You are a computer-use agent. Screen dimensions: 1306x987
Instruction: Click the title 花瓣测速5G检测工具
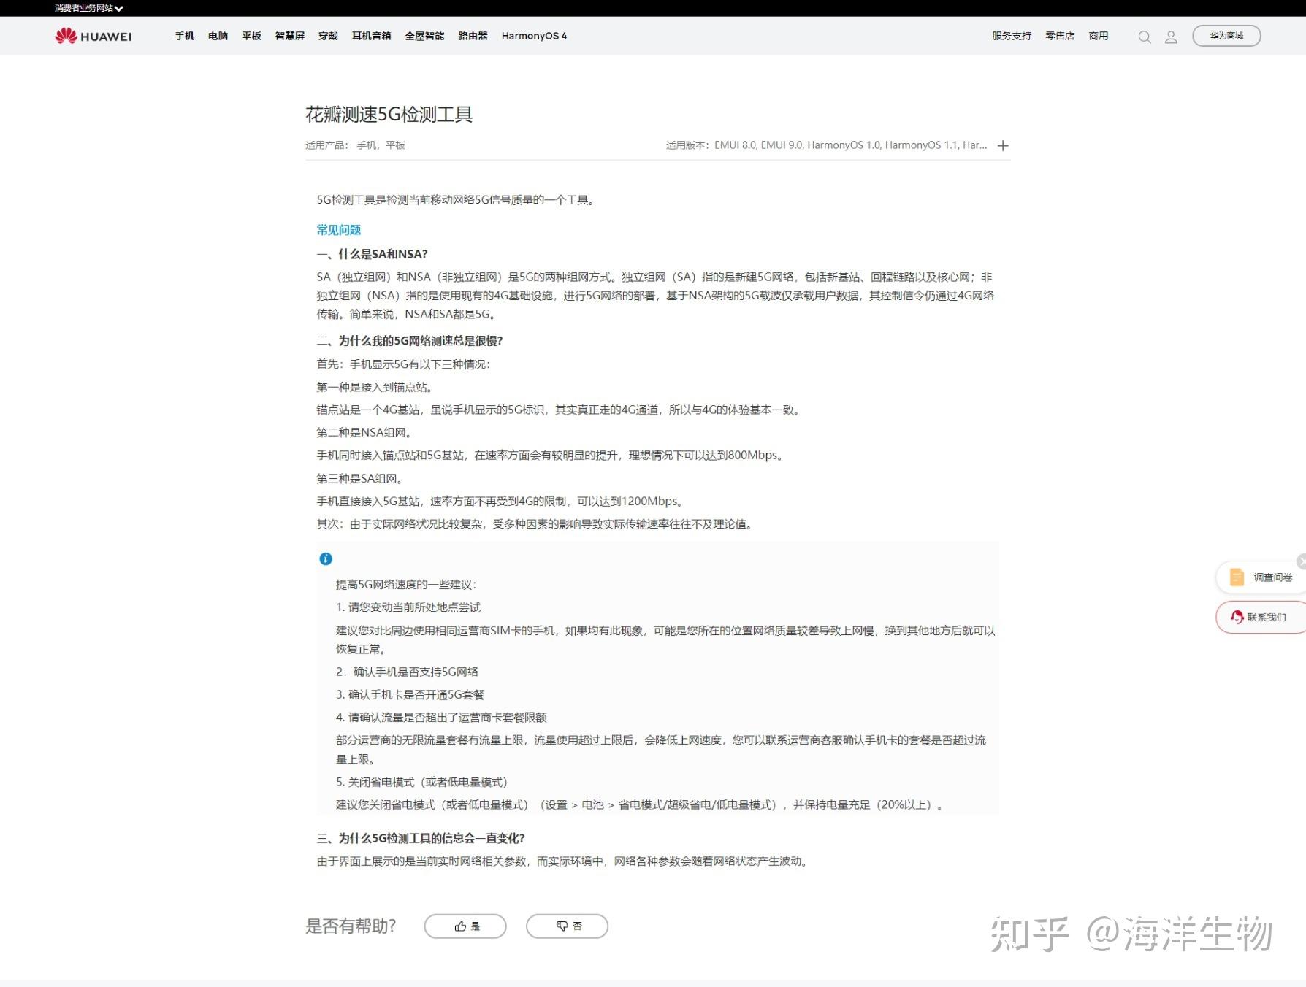point(389,115)
